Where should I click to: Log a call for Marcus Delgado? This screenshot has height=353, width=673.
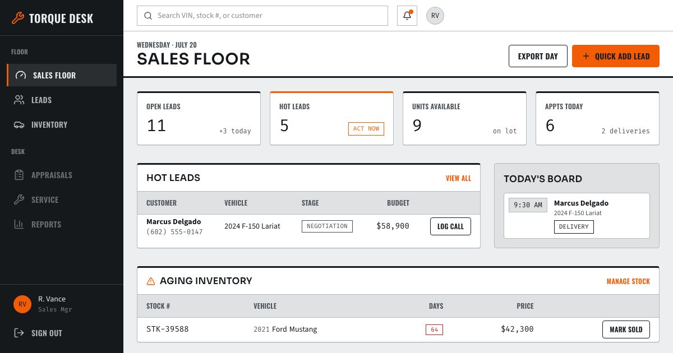[x=450, y=226]
